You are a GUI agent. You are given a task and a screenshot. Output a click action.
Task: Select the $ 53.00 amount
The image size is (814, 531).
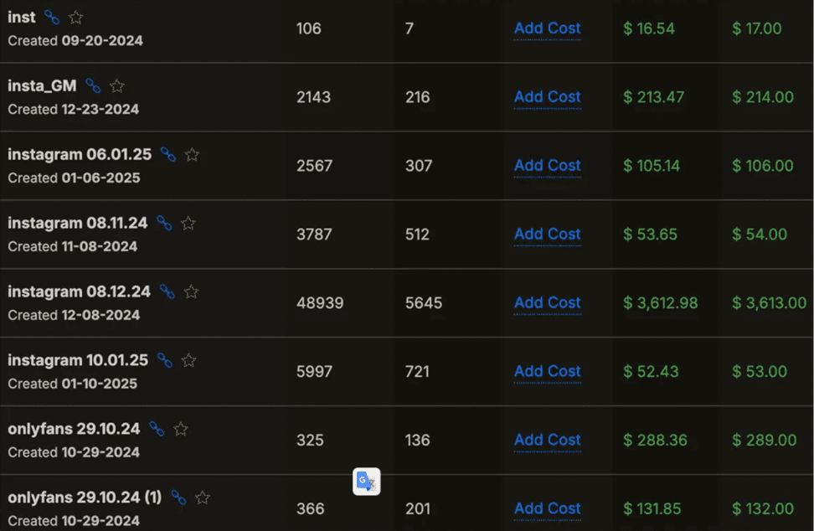tap(760, 371)
